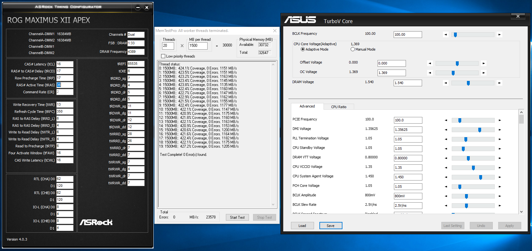The height and width of the screenshot is (251, 532).
Task: Increase PCH Core Voltage with right arrow
Action: click(x=500, y=187)
